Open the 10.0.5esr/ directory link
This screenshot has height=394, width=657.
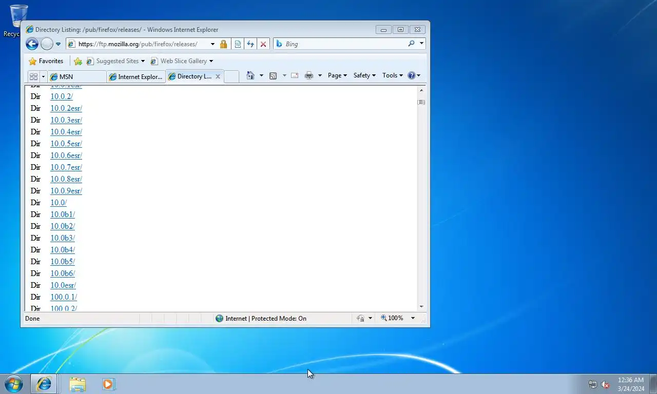click(66, 144)
